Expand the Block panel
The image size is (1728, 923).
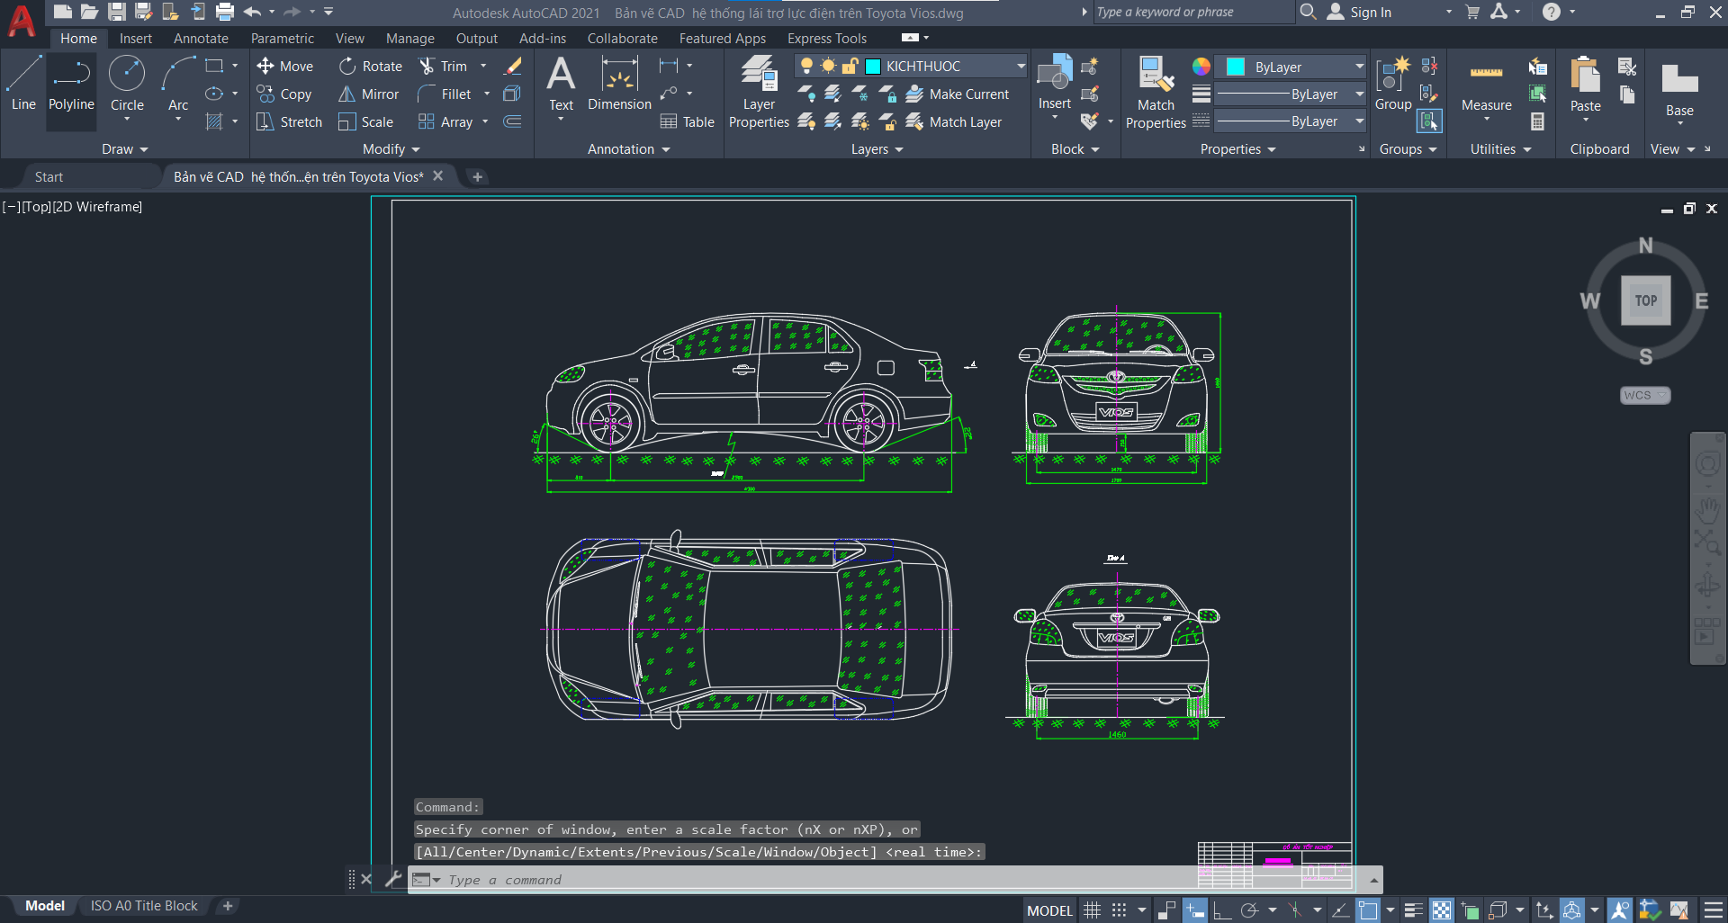(1075, 149)
